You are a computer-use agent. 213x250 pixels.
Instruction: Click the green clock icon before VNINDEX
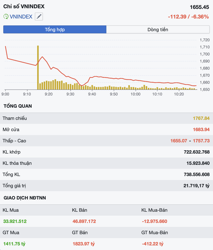click(x=6, y=16)
